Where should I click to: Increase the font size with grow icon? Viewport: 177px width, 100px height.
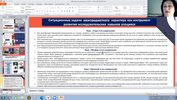[x=53, y=8]
